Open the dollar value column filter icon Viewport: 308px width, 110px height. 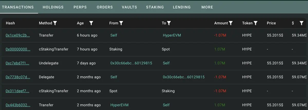tap(302, 23)
